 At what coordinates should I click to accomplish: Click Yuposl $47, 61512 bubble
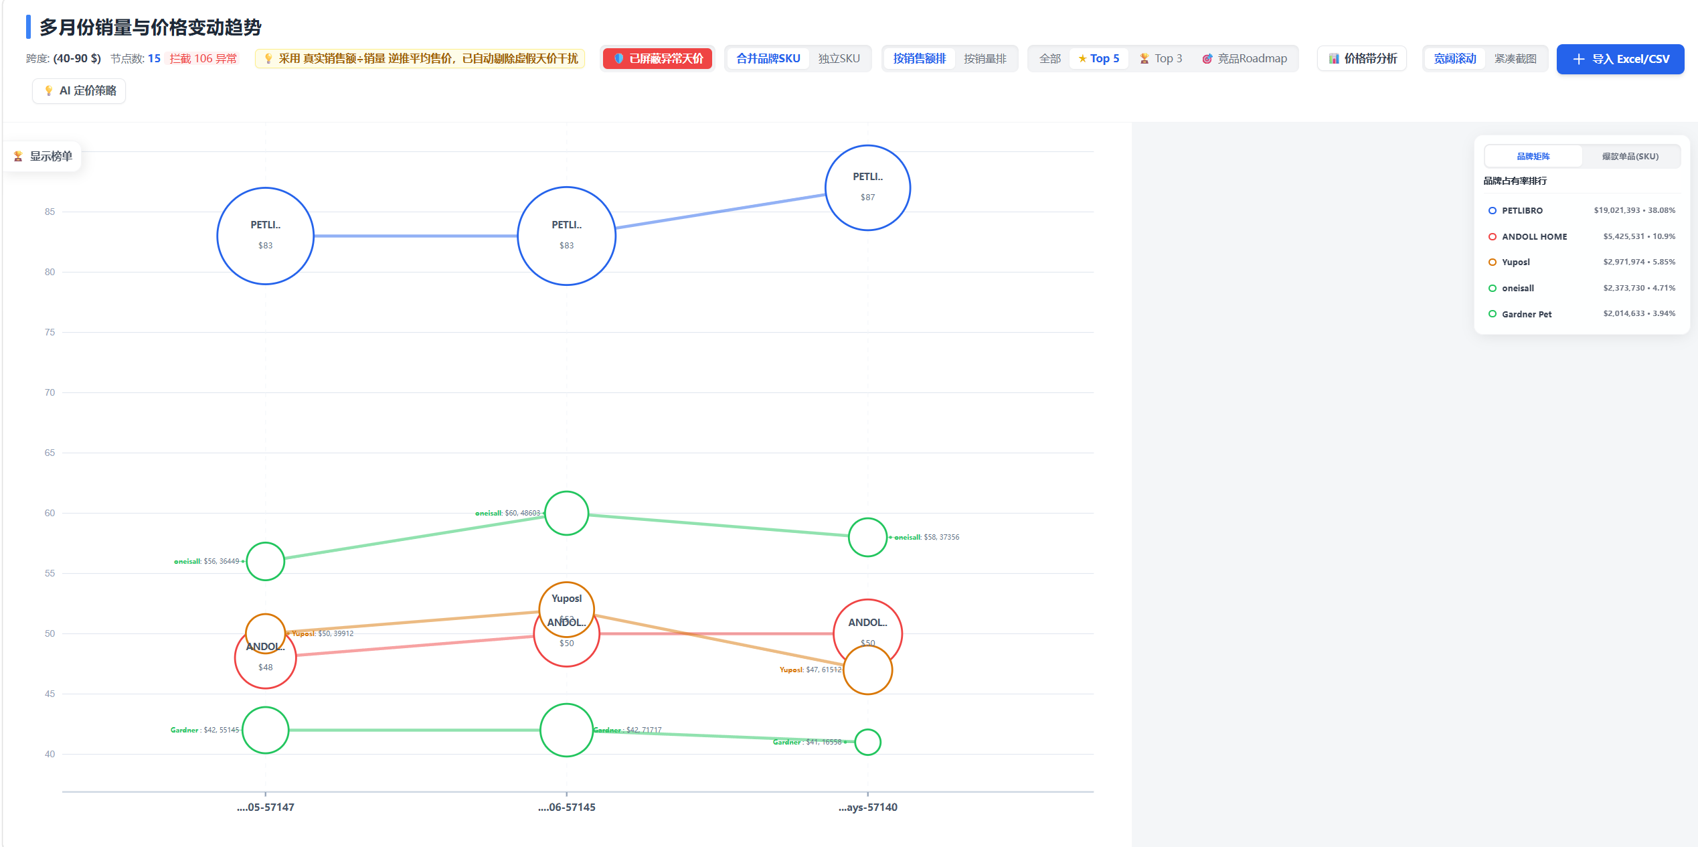(x=867, y=670)
